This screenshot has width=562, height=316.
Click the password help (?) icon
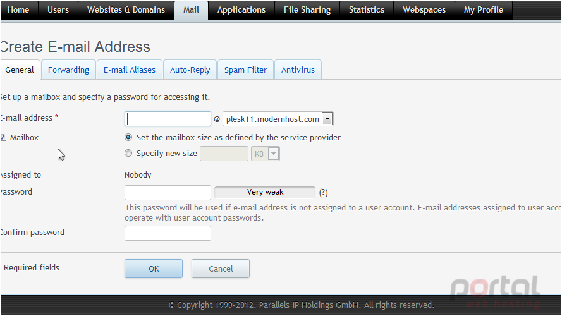323,193
